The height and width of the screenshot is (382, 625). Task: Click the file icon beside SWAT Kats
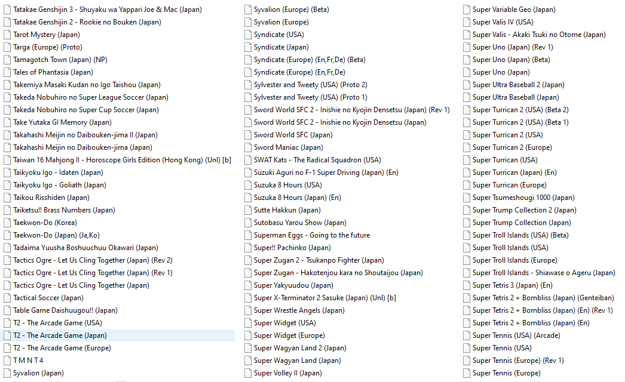(247, 160)
